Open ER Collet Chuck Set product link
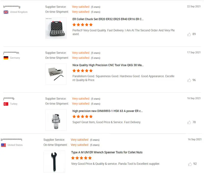This screenshot has height=178, width=204. coord(108,19)
